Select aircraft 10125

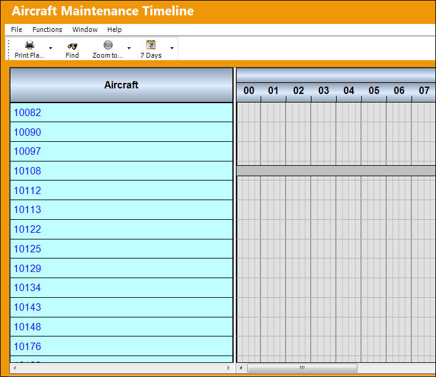coord(121,249)
